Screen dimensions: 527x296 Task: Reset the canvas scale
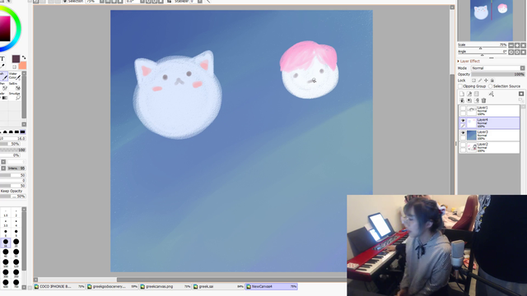click(x=523, y=45)
